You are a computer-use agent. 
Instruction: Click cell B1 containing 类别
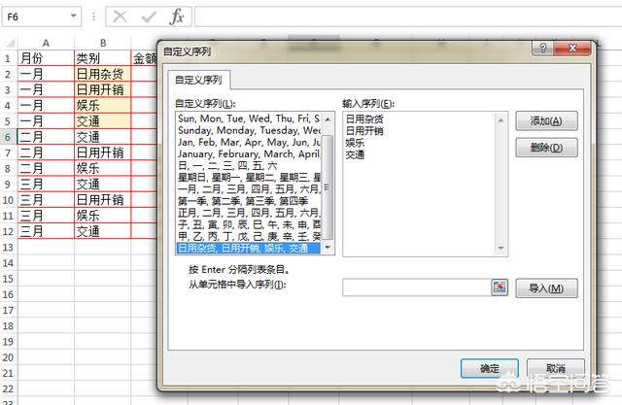pyautogui.click(x=103, y=58)
